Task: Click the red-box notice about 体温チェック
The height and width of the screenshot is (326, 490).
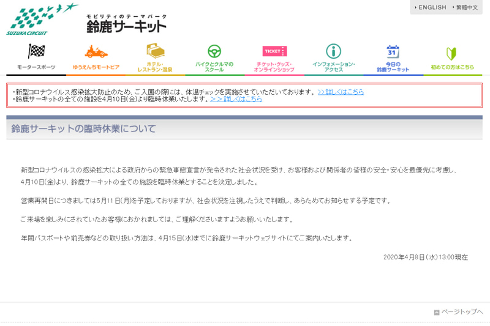Action: tap(165, 92)
